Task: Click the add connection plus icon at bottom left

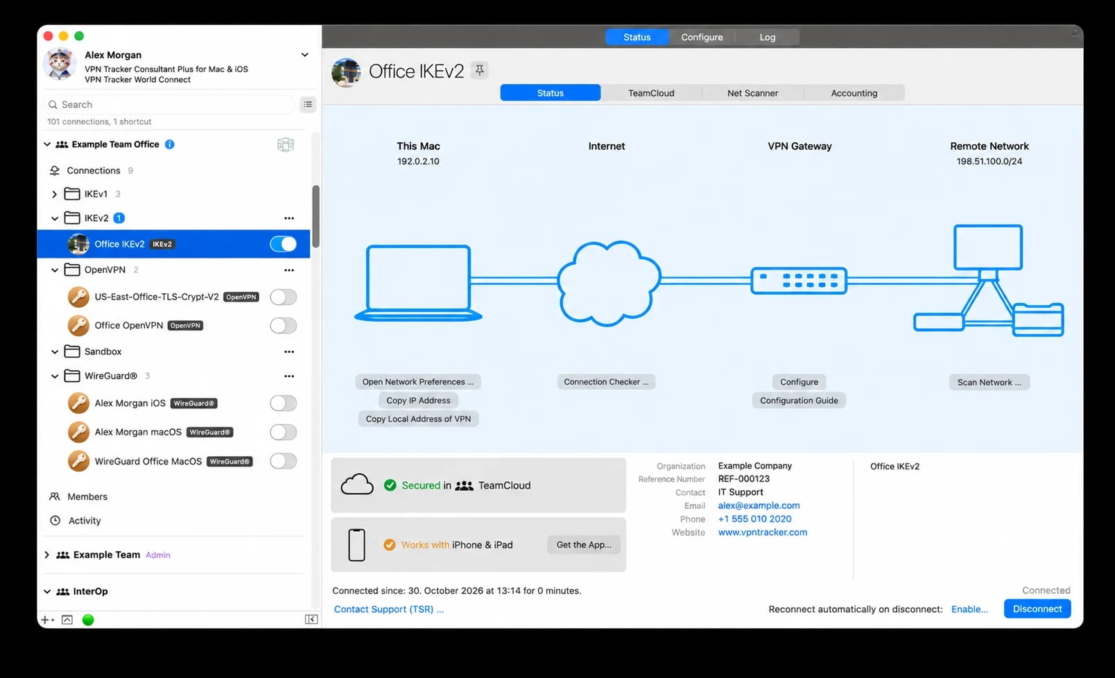Action: 46,620
